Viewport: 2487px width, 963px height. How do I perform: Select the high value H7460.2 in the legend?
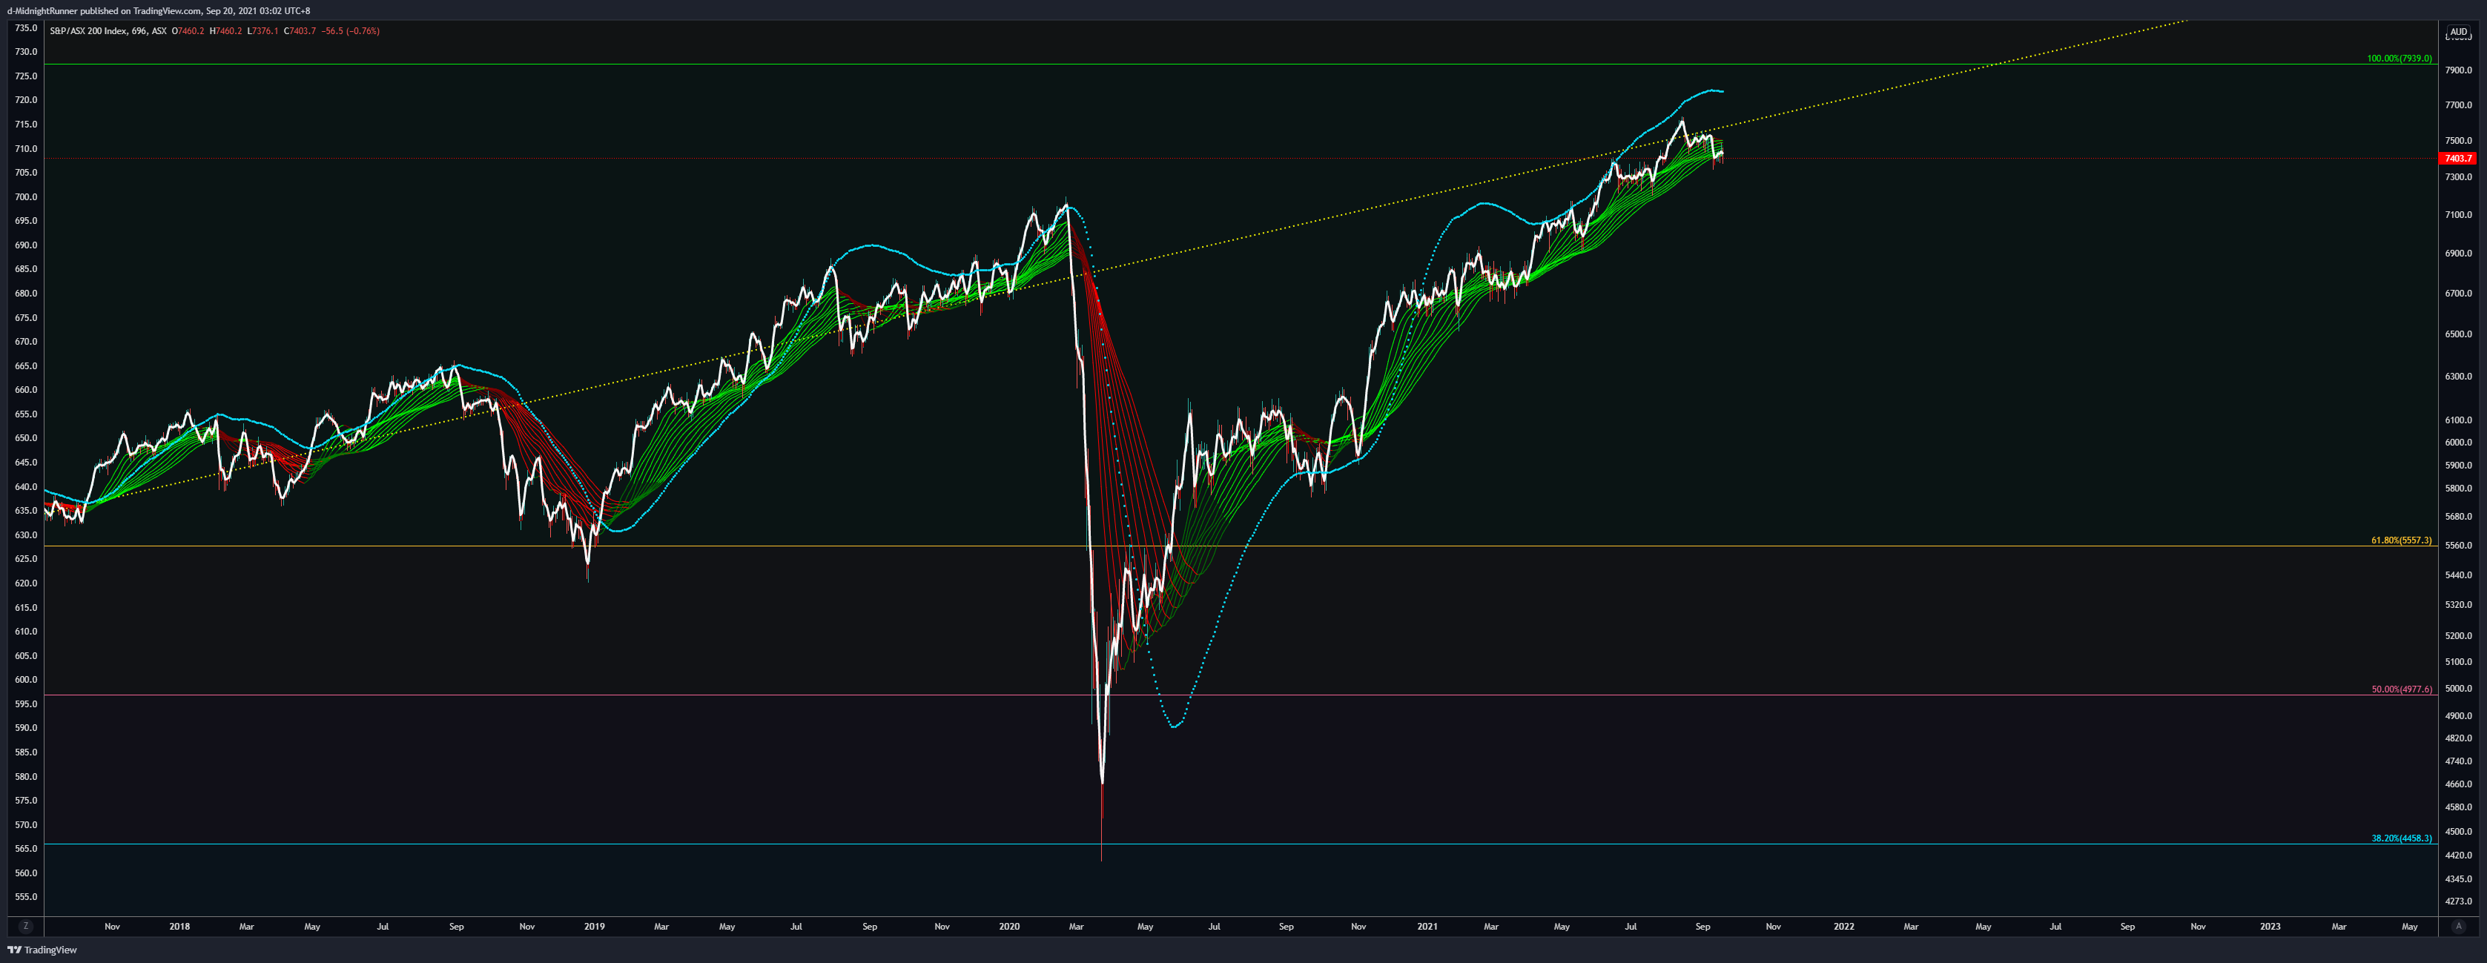point(226,31)
